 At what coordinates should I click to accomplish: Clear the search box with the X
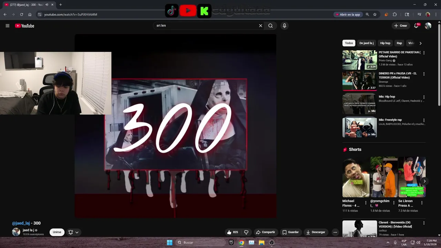[x=260, y=25]
